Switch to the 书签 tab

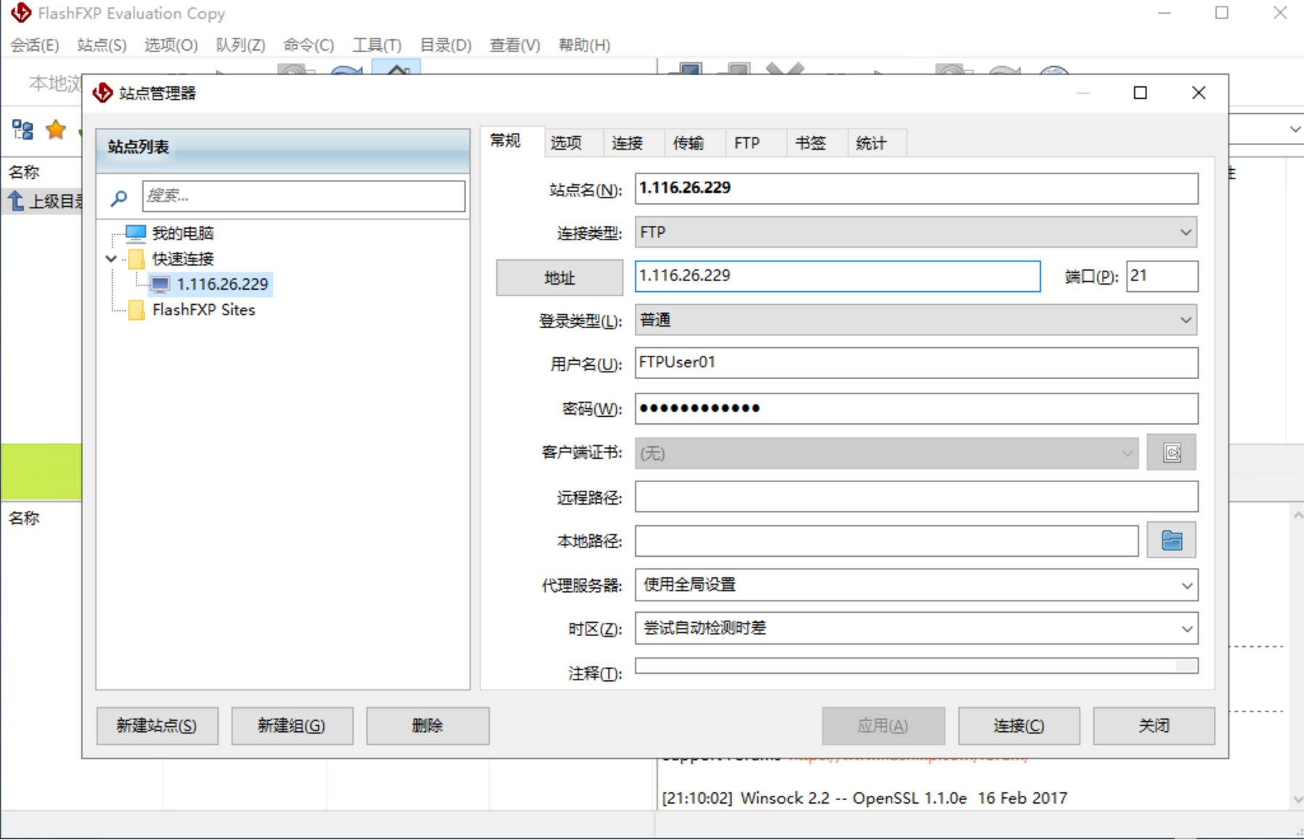coord(810,143)
